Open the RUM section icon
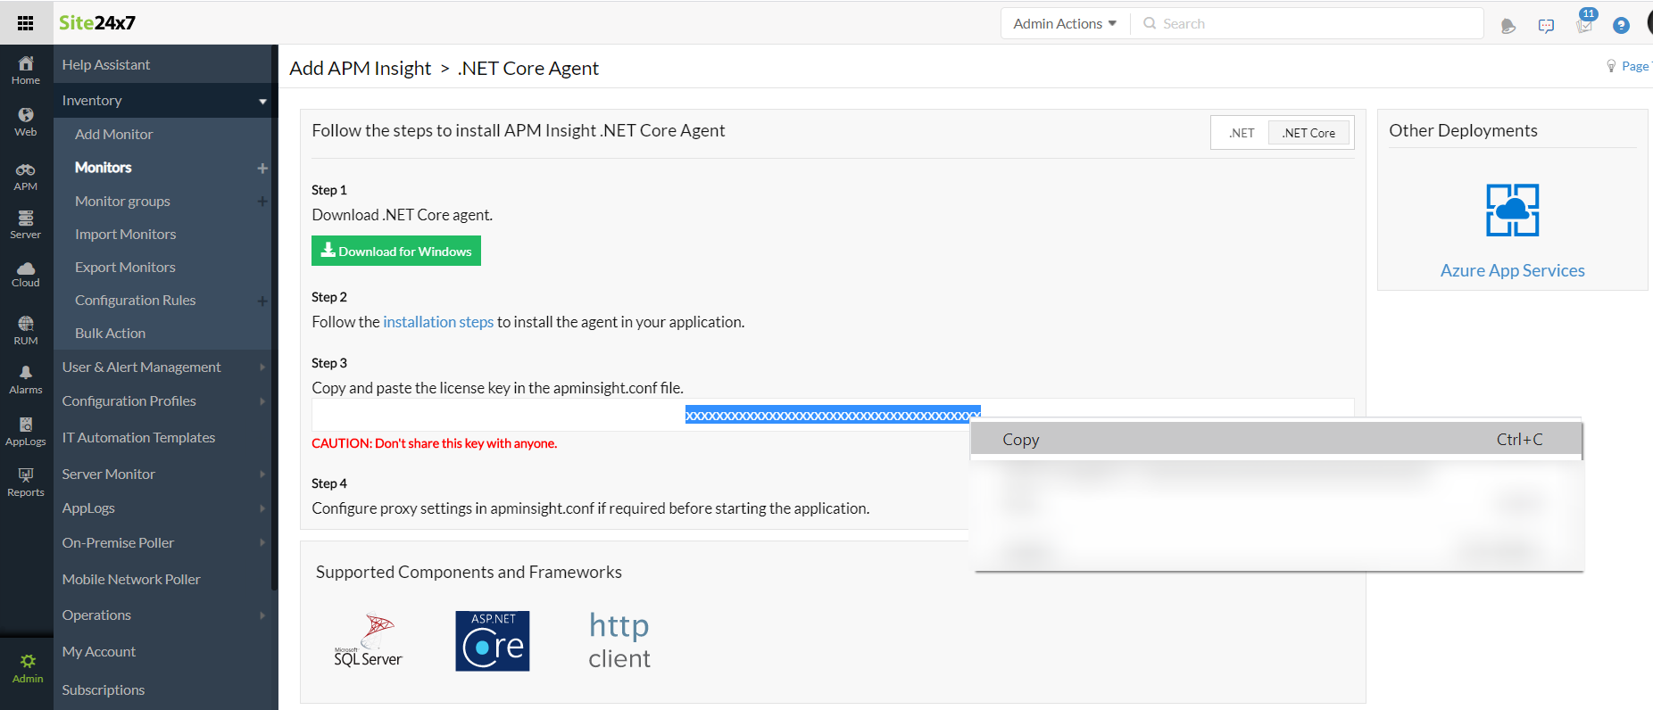 pyautogui.click(x=26, y=329)
